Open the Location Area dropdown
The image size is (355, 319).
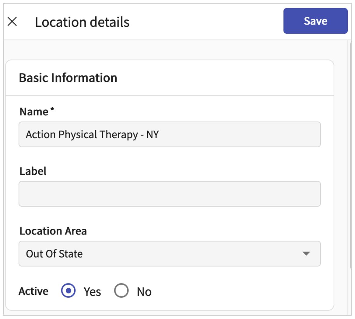[x=169, y=254]
